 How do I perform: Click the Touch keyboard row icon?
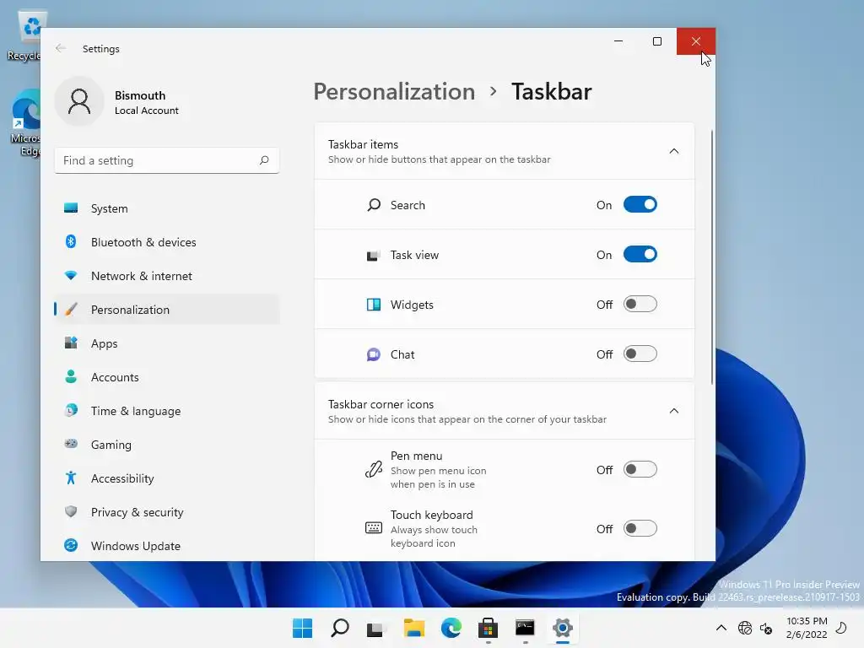374,528
